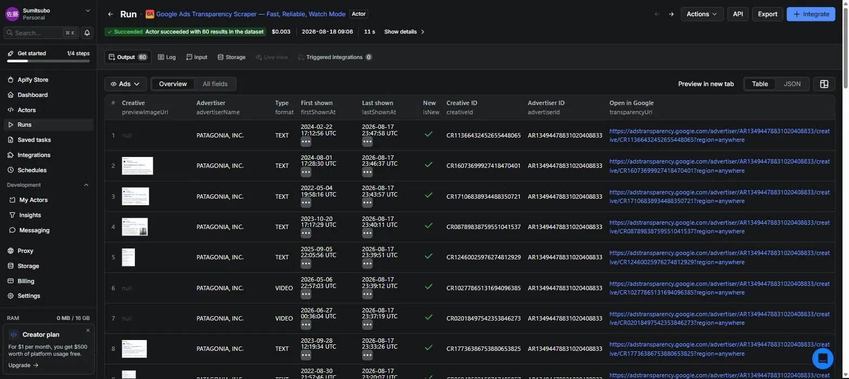Screen dimensions: 849x379
Task: Open Storage in the sidebar
Action: (x=28, y=266)
